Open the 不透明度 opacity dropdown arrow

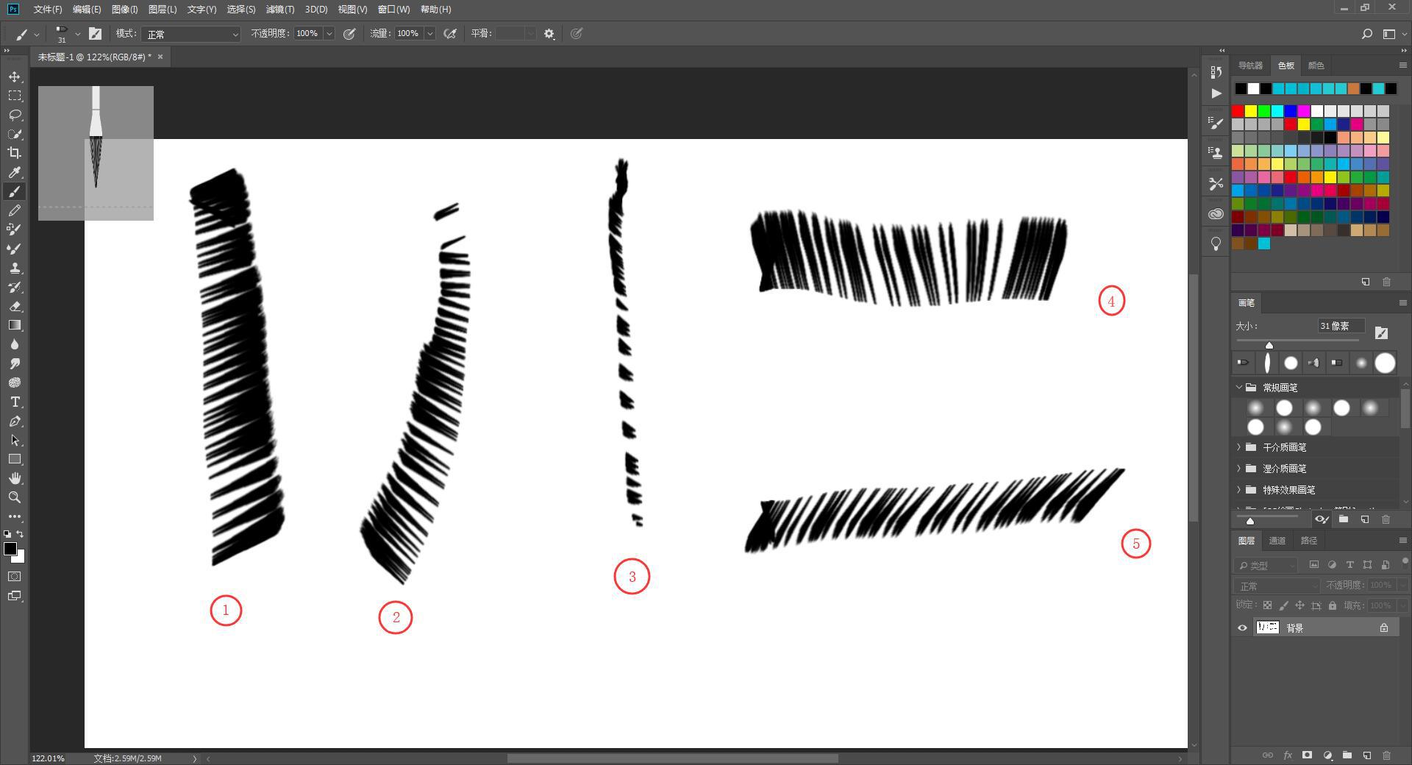pos(329,34)
